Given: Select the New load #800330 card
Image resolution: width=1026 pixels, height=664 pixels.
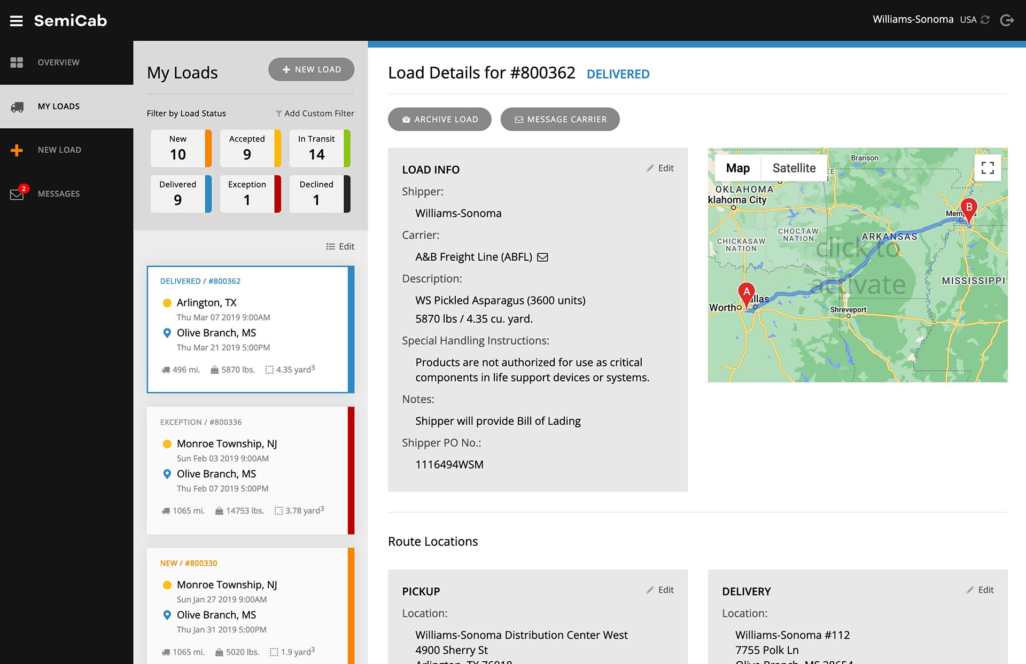Looking at the screenshot, I should pyautogui.click(x=251, y=606).
